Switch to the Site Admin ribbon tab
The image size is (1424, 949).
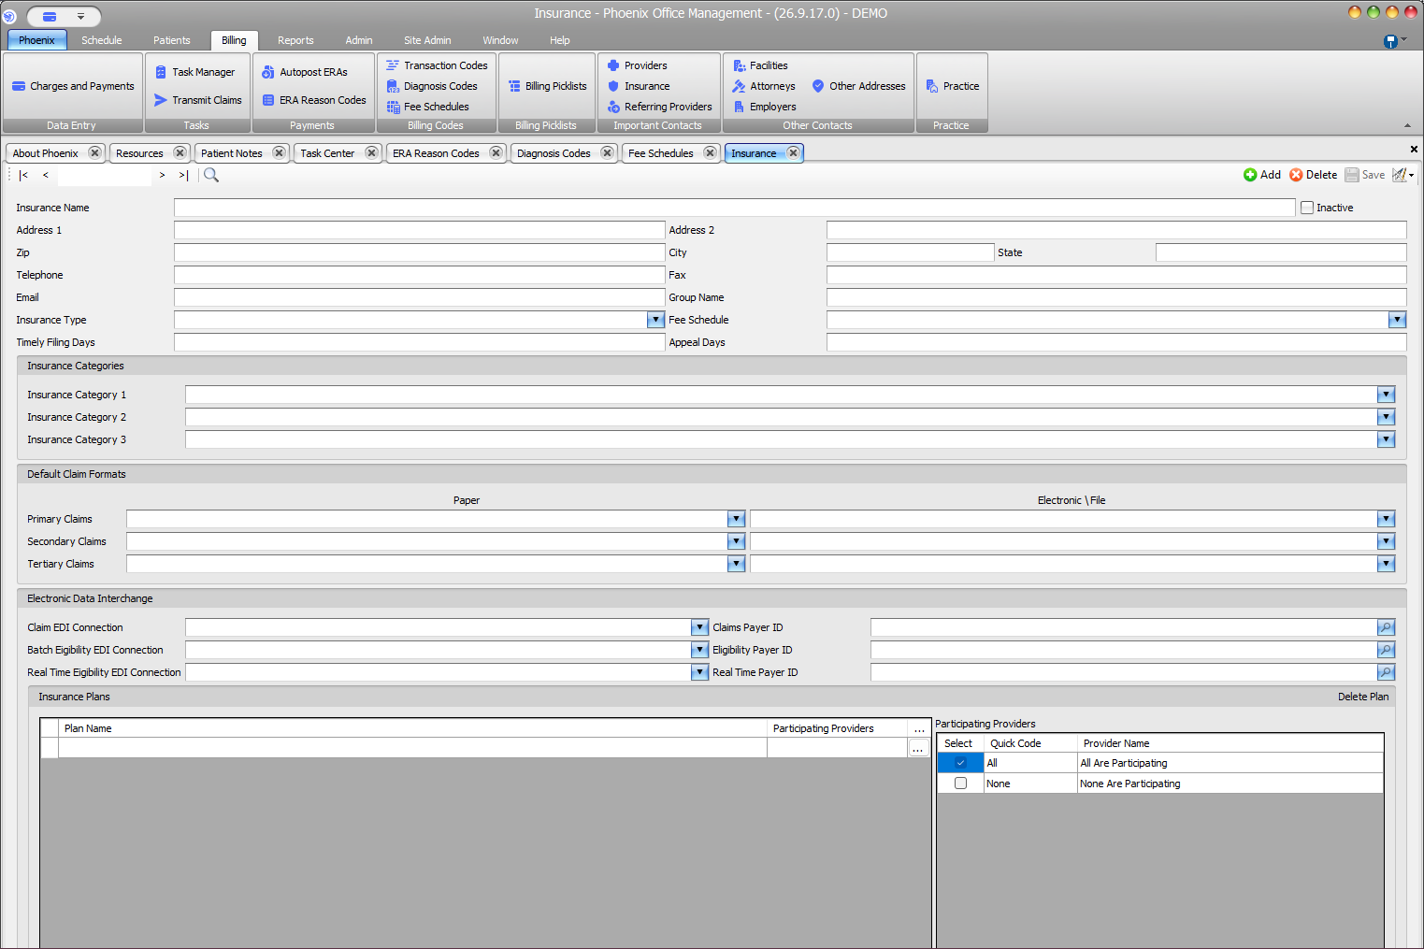[427, 40]
